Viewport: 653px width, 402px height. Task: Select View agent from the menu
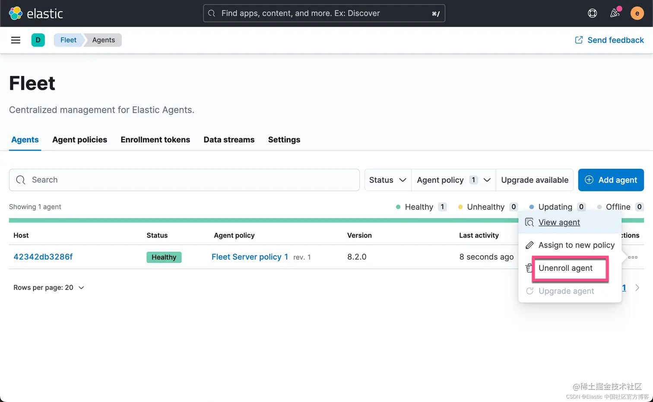point(570,222)
